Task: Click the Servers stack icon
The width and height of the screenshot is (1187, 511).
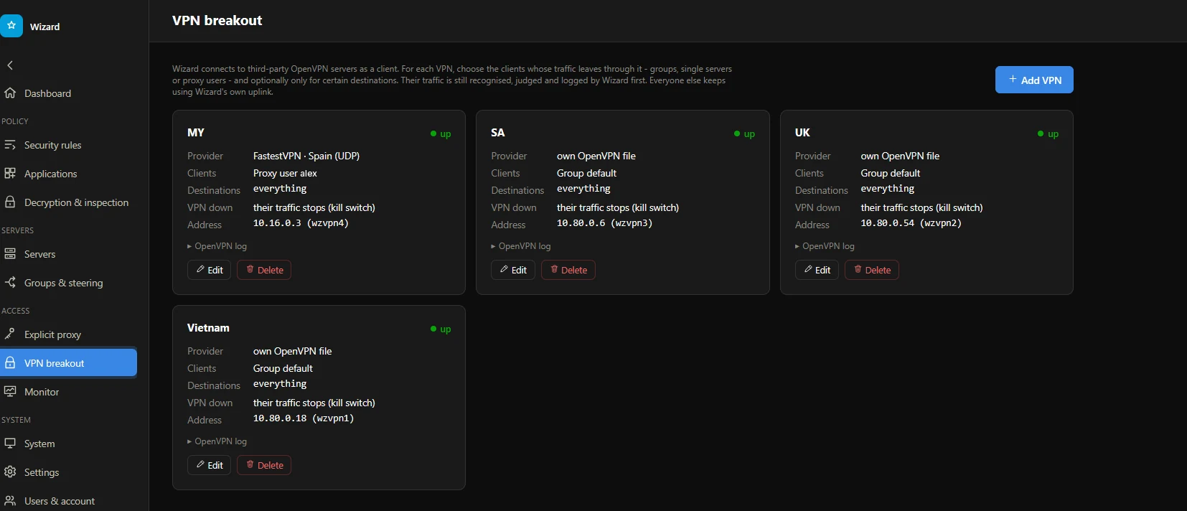Action: point(10,254)
